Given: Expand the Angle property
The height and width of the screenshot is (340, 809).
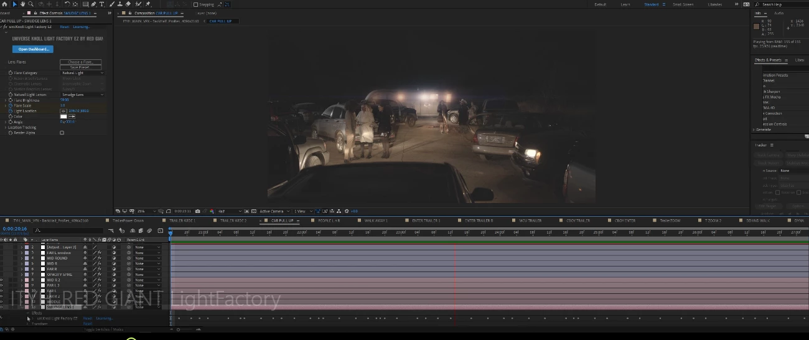Looking at the screenshot, I should click(6, 122).
